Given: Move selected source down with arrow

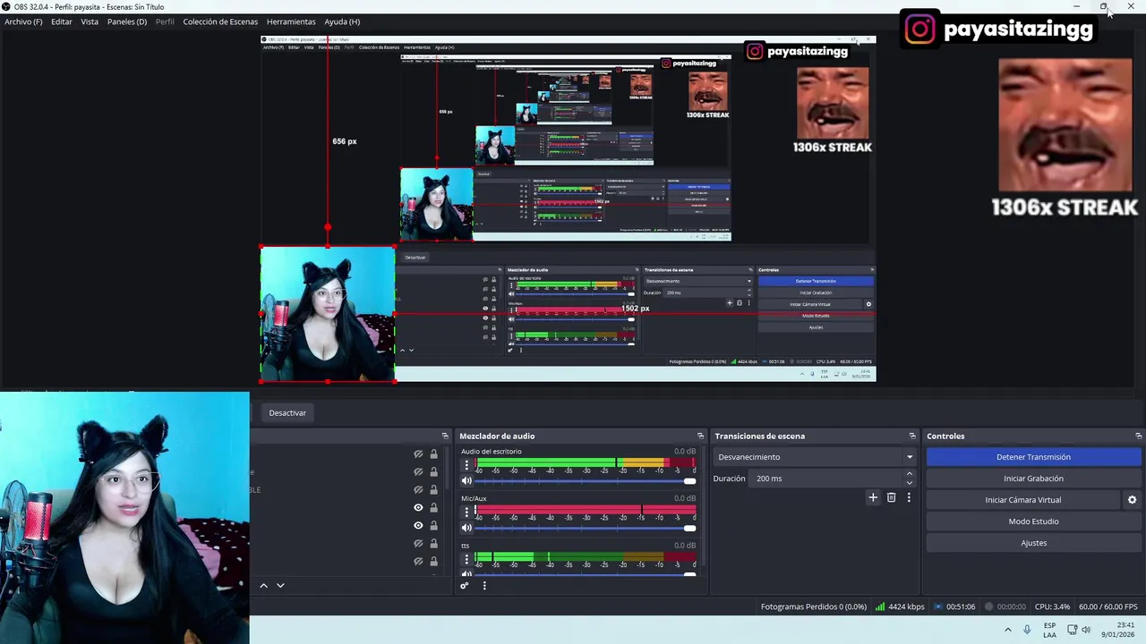Looking at the screenshot, I should [280, 585].
